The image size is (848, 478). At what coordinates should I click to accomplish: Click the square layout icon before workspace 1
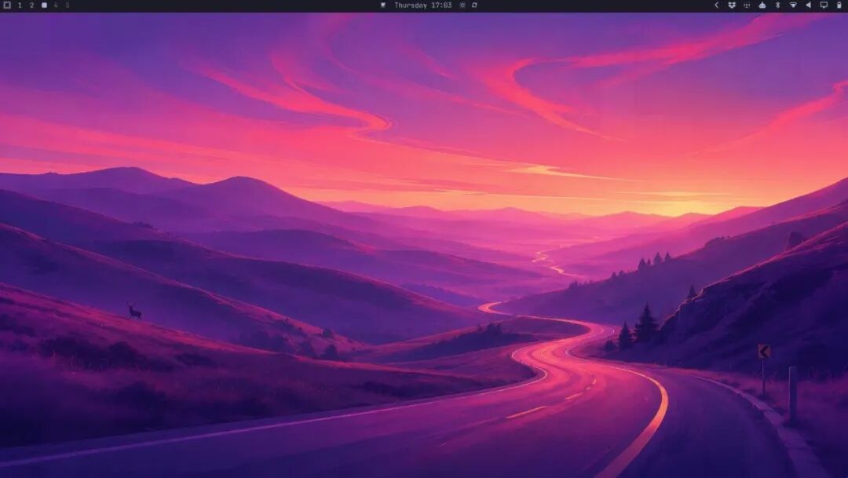point(7,5)
